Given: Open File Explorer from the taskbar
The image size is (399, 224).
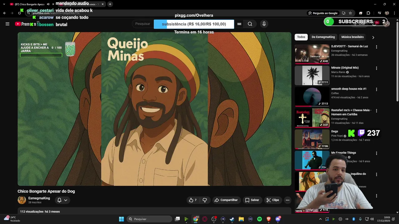Looking at the screenshot, I should [x=241, y=219].
